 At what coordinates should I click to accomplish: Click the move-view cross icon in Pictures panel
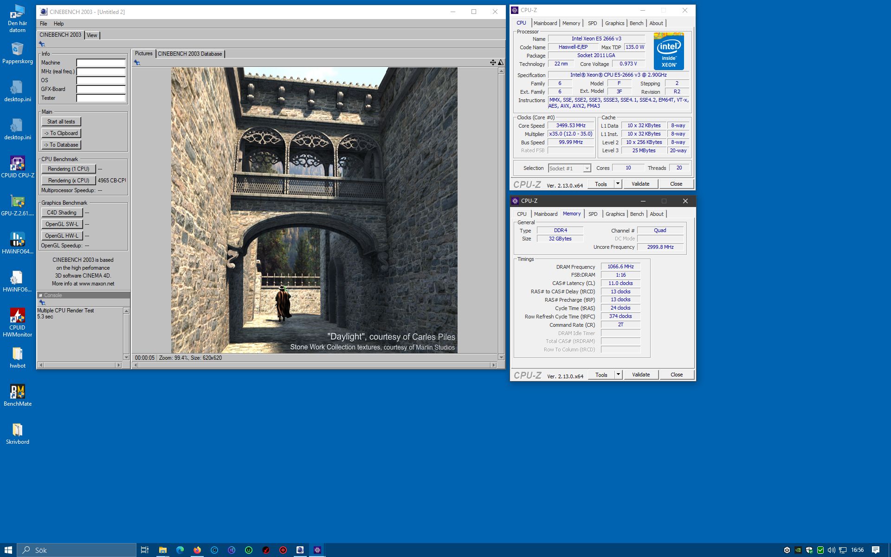[493, 62]
